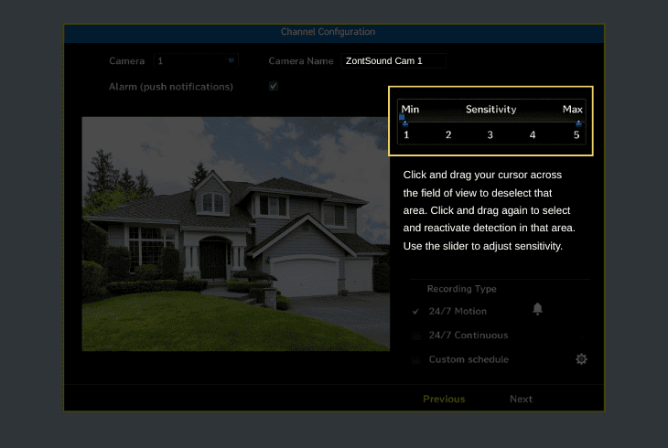Click the Max label on slider
668x448 pixels.
tap(572, 109)
